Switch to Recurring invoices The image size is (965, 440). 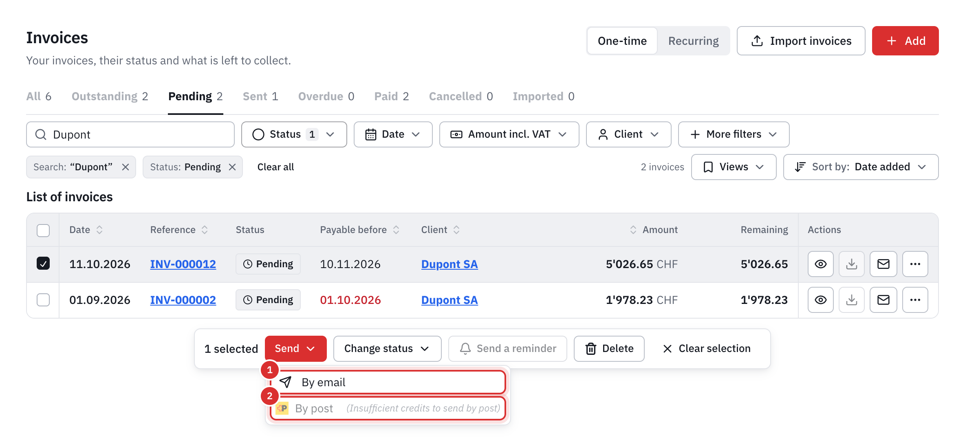(693, 41)
